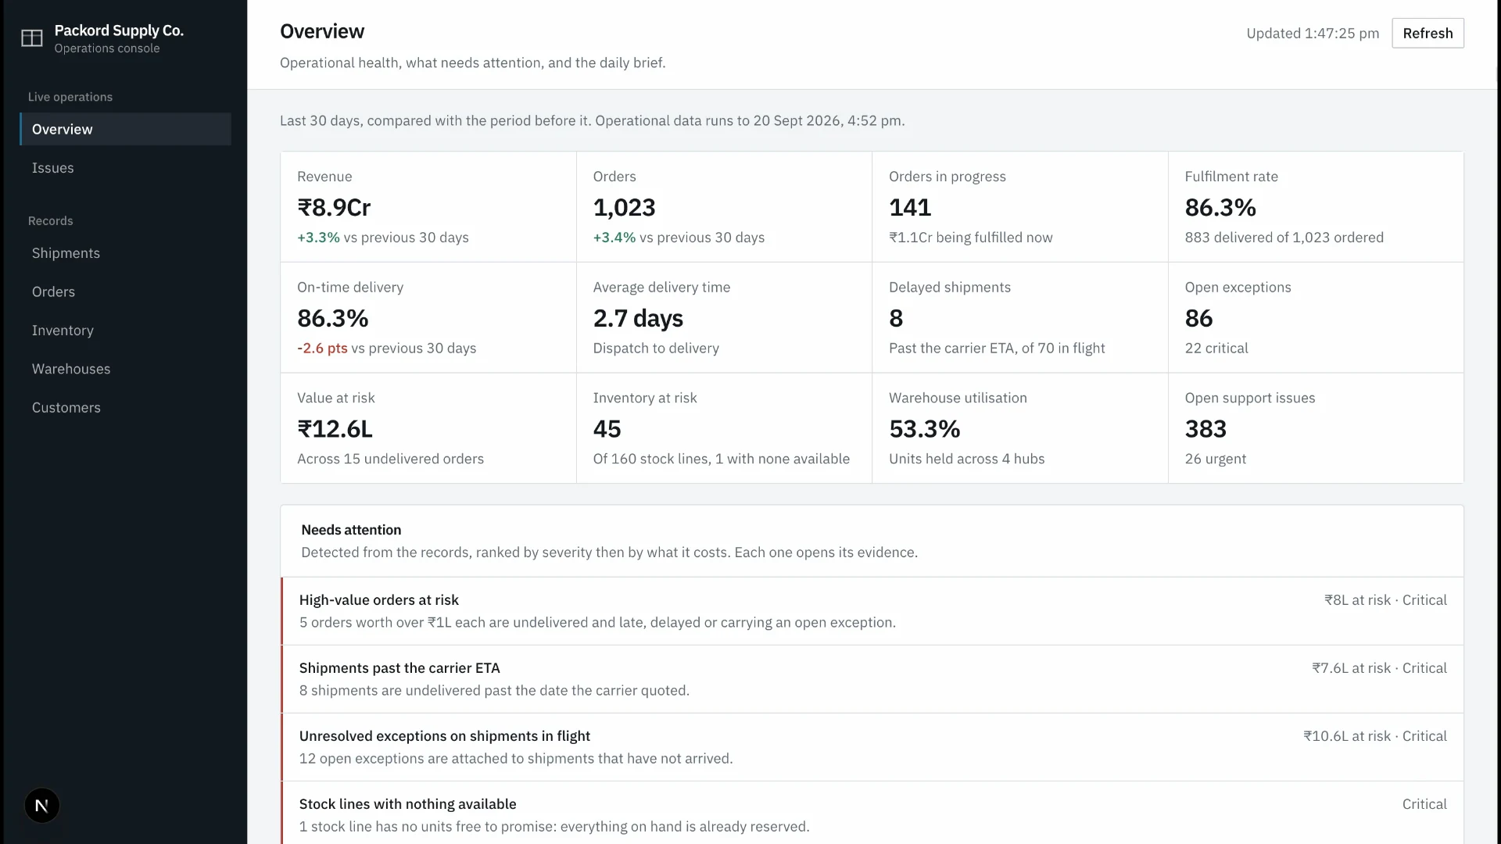Viewport: 1501px width, 844px height.
Task: Open Stock lines with nothing available alert
Action: click(x=872, y=813)
